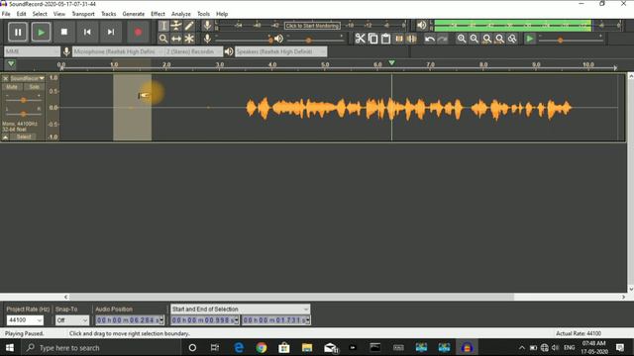This screenshot has width=634, height=356.
Task: Open the recording channels dropdown
Action: pyautogui.click(x=194, y=51)
